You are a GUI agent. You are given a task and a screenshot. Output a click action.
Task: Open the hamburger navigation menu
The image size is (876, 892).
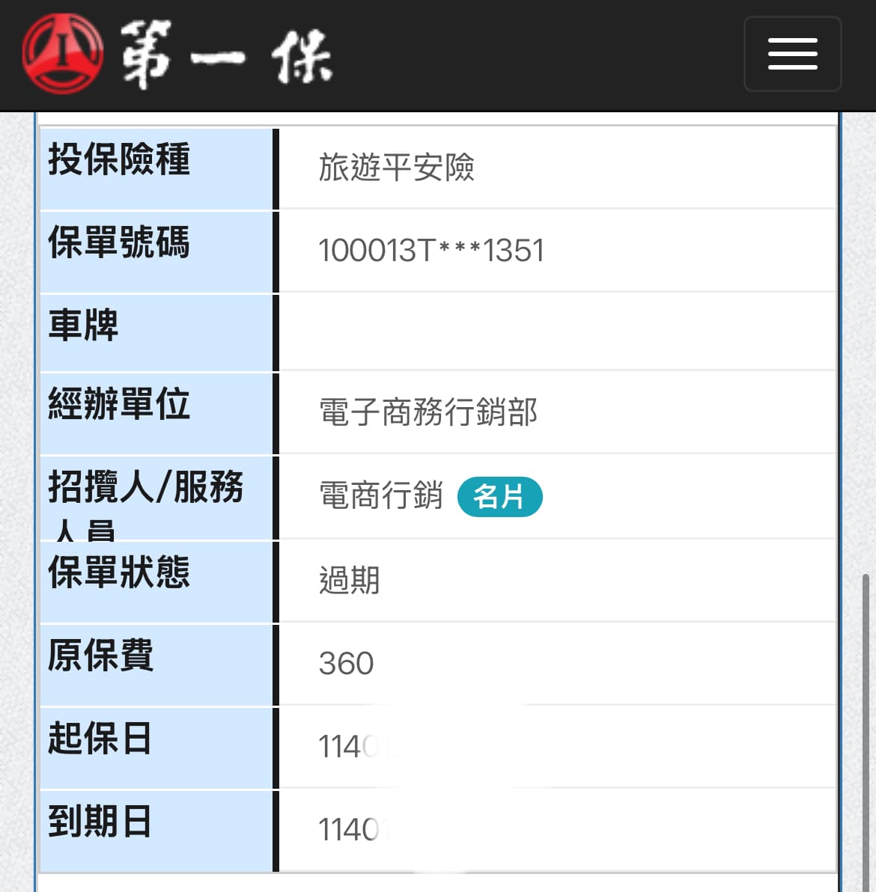coord(792,54)
